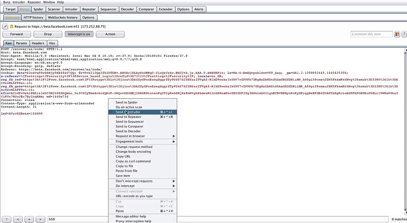Viewport: 407px width, 223px height.
Task: Switch to the Spider tab
Action: click(x=38, y=9)
